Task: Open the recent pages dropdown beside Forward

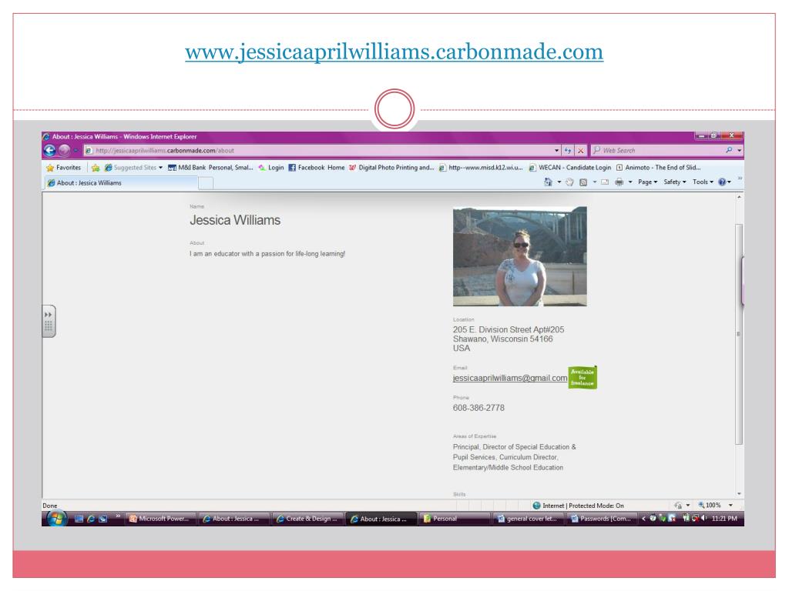Action: [x=76, y=150]
